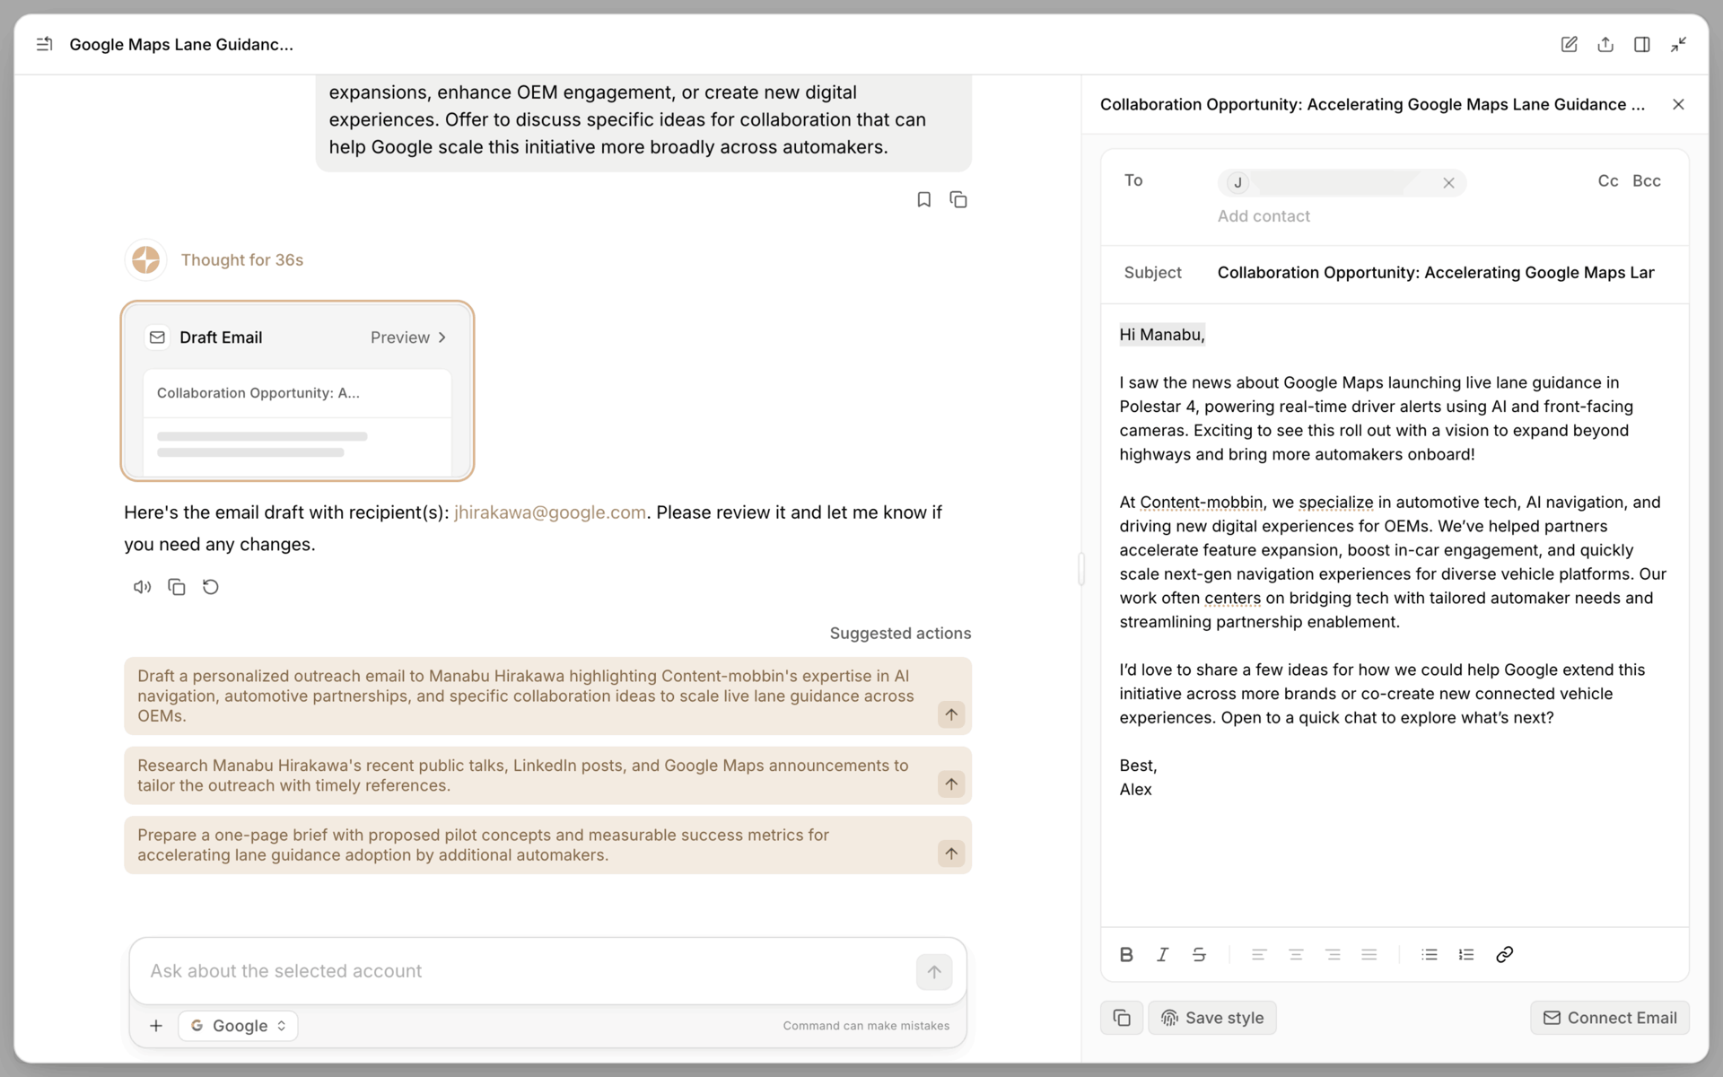Insert a bulleted list

pos(1430,954)
